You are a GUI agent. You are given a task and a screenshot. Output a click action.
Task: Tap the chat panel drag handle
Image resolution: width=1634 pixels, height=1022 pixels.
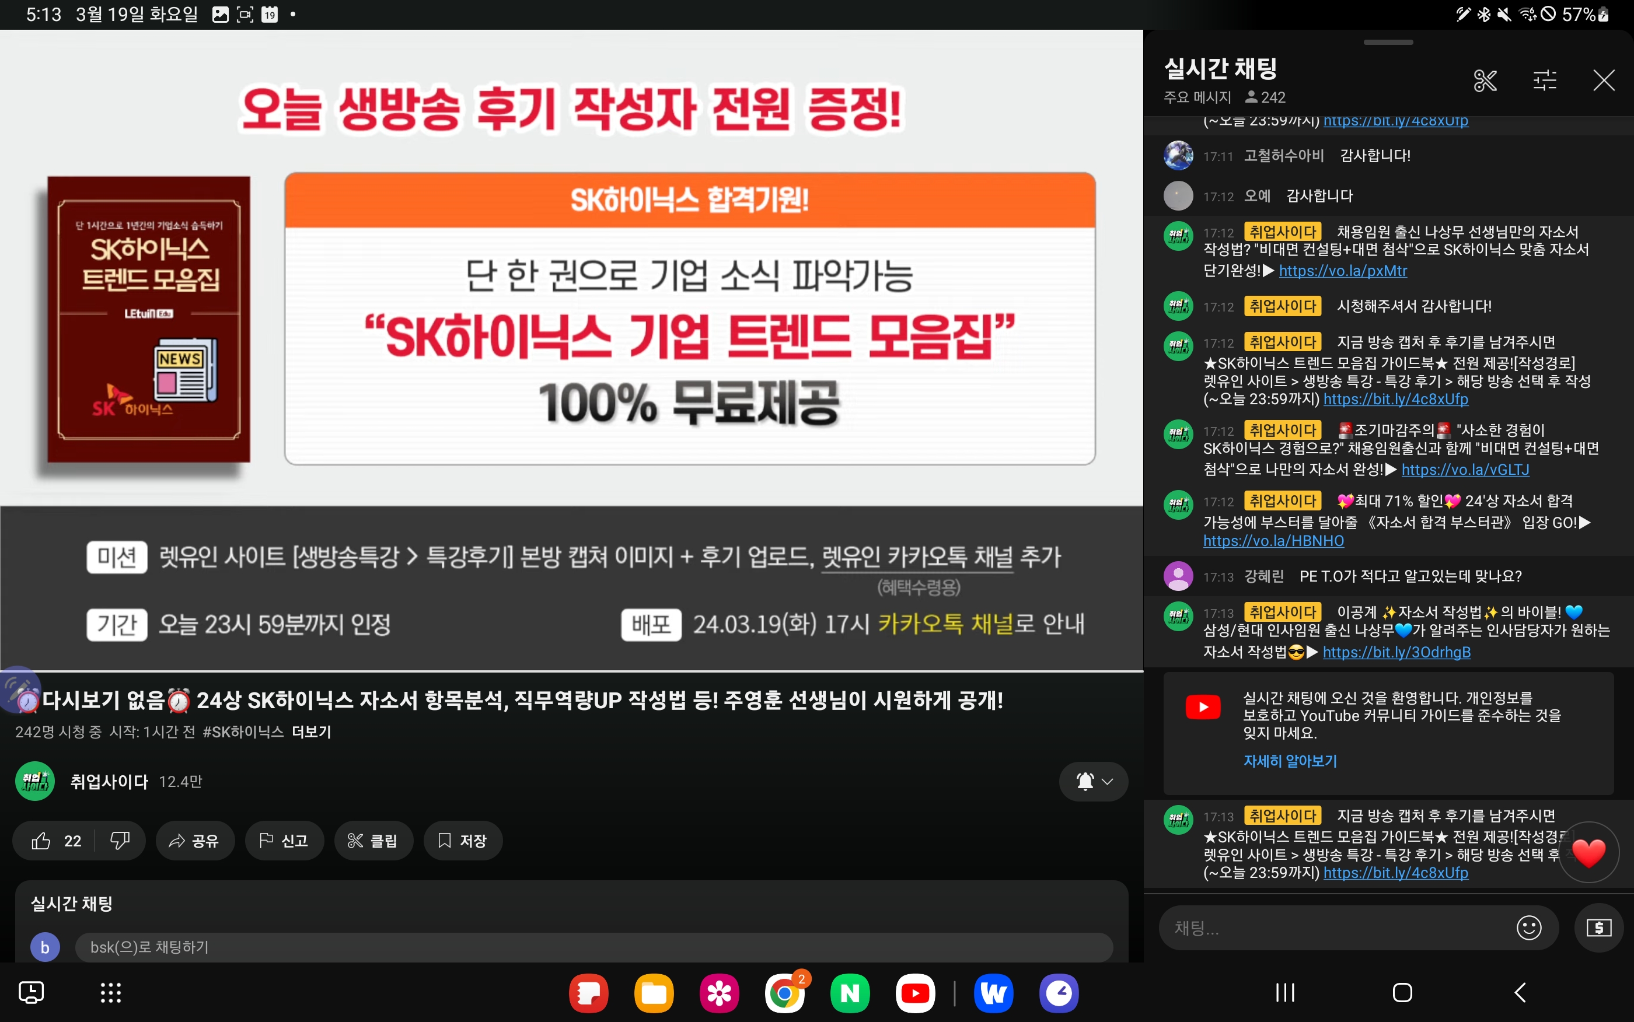[1388, 42]
